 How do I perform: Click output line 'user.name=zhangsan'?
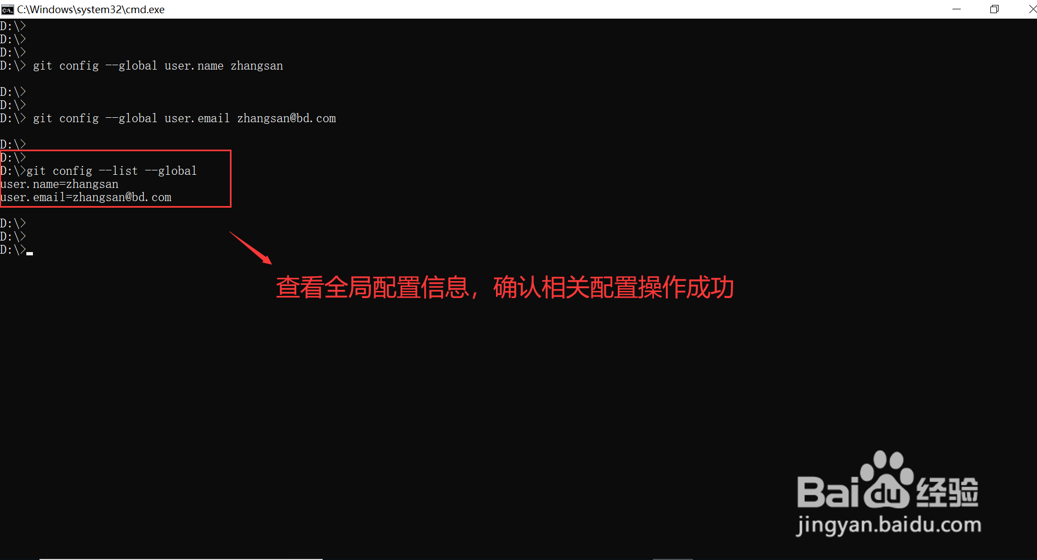coord(59,184)
